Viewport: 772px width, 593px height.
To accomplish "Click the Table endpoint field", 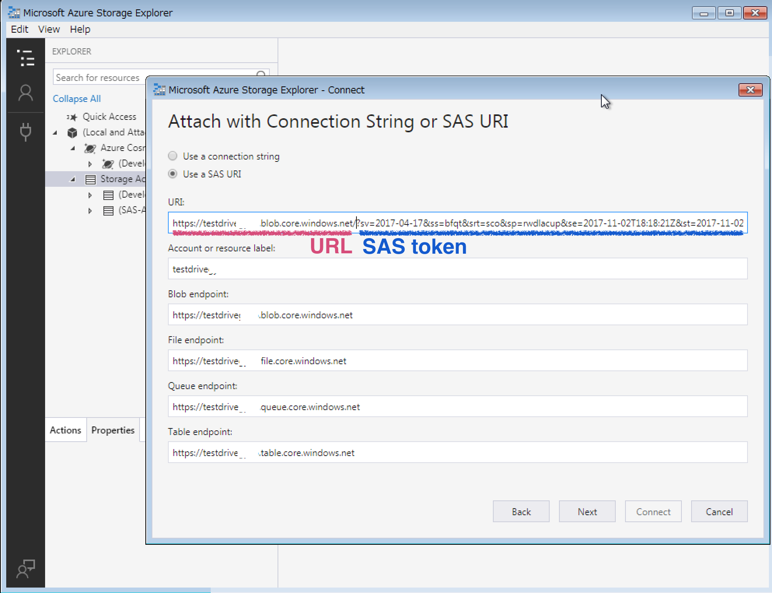I will 458,453.
